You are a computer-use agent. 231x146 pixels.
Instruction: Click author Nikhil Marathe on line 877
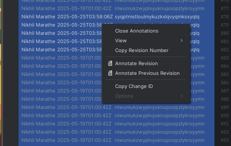(38, 9)
